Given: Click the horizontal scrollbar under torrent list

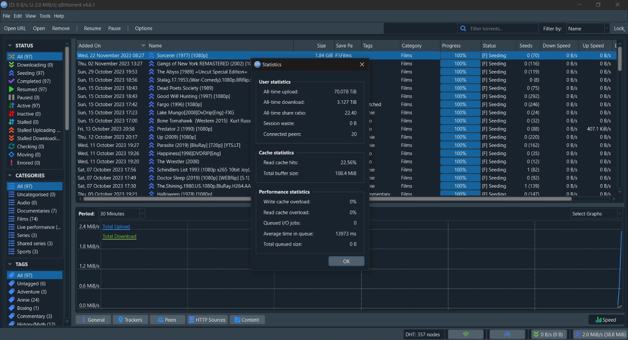Looking at the screenshot, I should (327, 199).
